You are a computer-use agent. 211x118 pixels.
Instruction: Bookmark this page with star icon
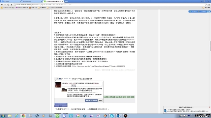coord(206,5)
